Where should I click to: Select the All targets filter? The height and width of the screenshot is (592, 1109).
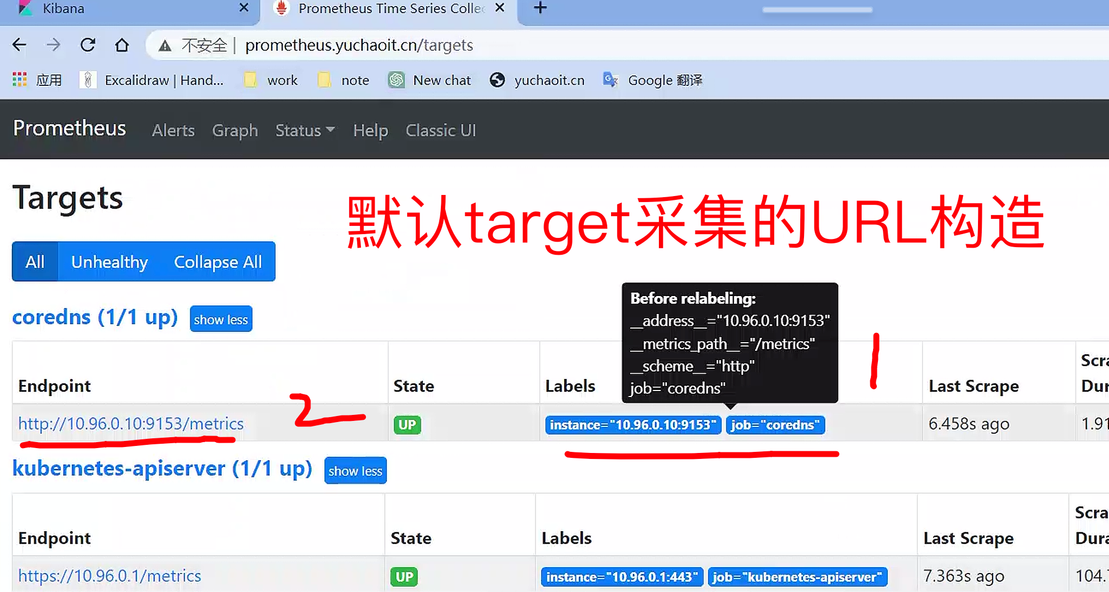[x=35, y=262]
